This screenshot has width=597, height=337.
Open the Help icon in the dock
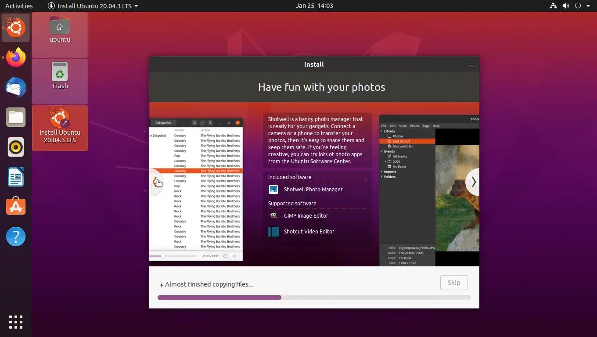coord(16,237)
